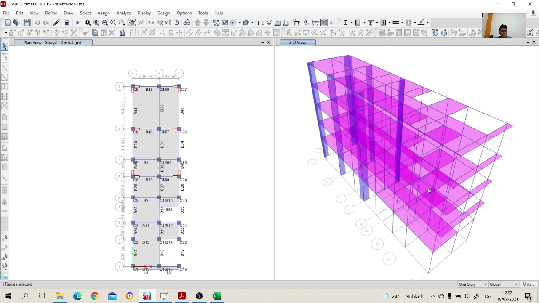Image resolution: width=539 pixels, height=303 pixels.
Task: Close the Plan View panel
Action: click(269, 43)
